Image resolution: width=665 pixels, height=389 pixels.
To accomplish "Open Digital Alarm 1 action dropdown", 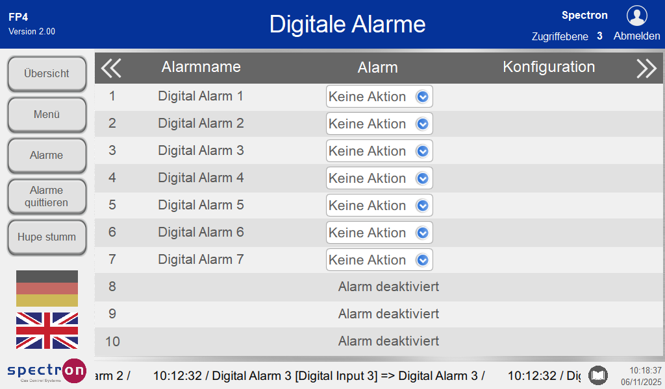I will point(379,97).
